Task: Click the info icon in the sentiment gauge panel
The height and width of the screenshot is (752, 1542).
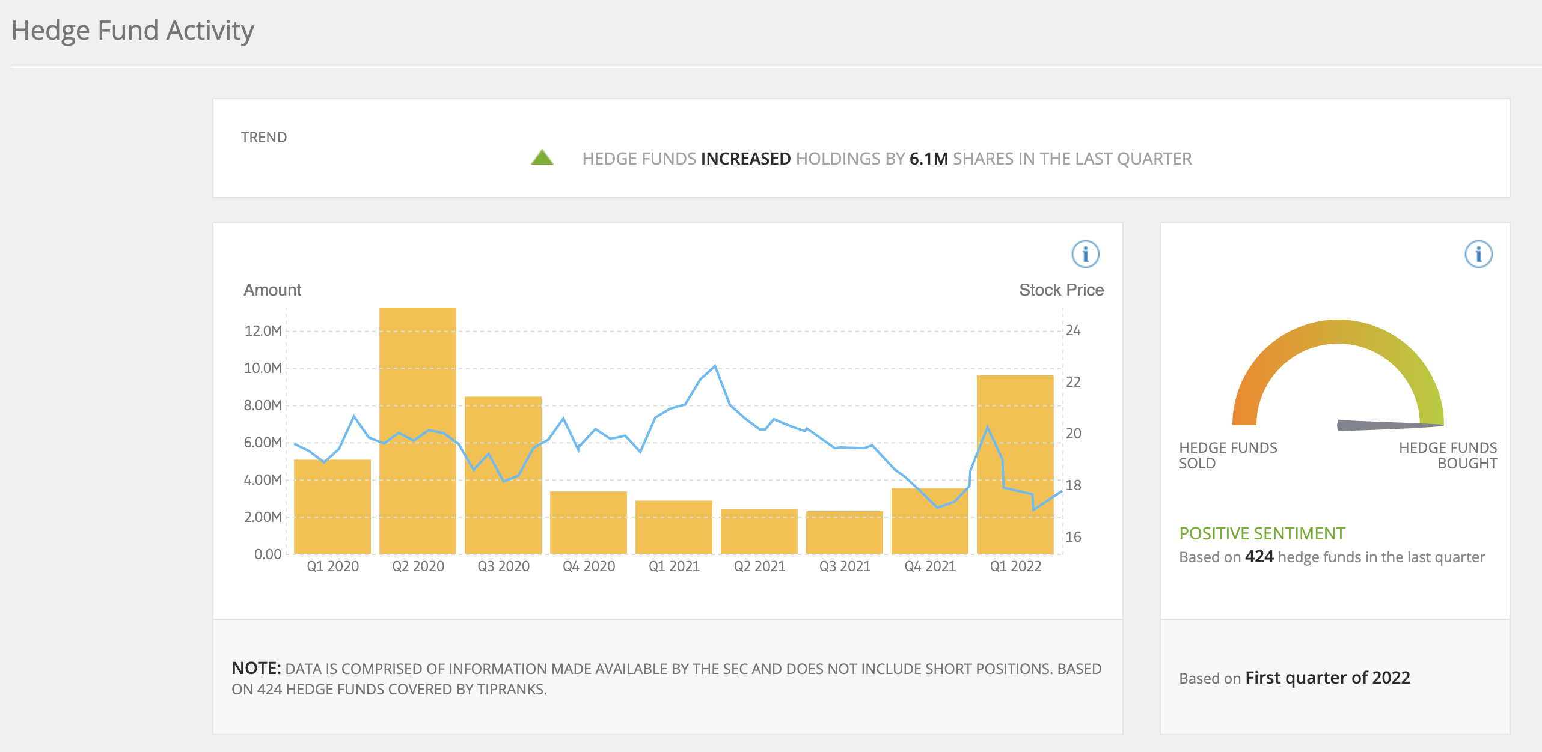Action: [x=1478, y=254]
